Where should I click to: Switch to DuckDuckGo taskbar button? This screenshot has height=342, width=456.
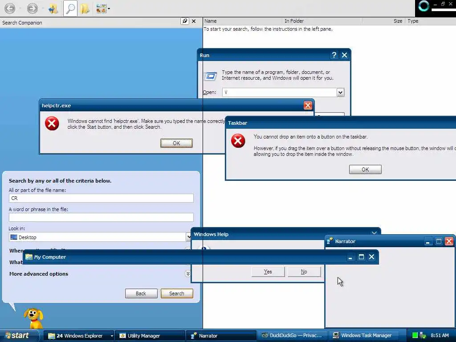click(x=292, y=336)
